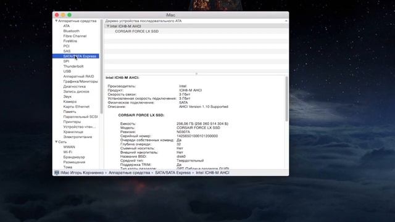Minimize the window with the yellow button
395x222 pixels.
tap(63, 15)
